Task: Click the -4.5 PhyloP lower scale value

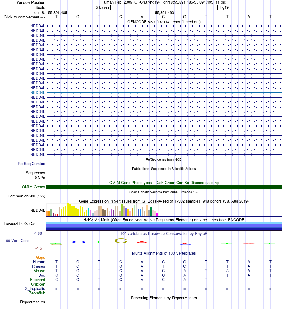Action: coord(39,248)
